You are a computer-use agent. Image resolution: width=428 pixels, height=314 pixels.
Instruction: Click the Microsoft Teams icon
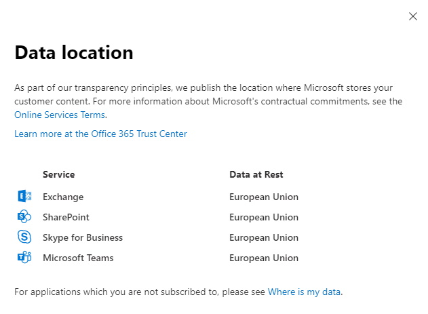click(24, 257)
